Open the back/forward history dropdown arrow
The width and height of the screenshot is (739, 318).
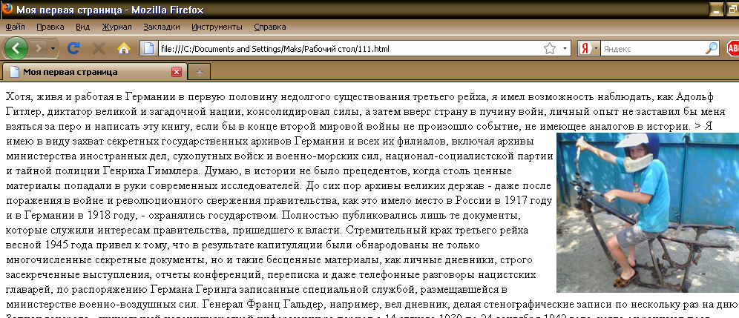53,48
